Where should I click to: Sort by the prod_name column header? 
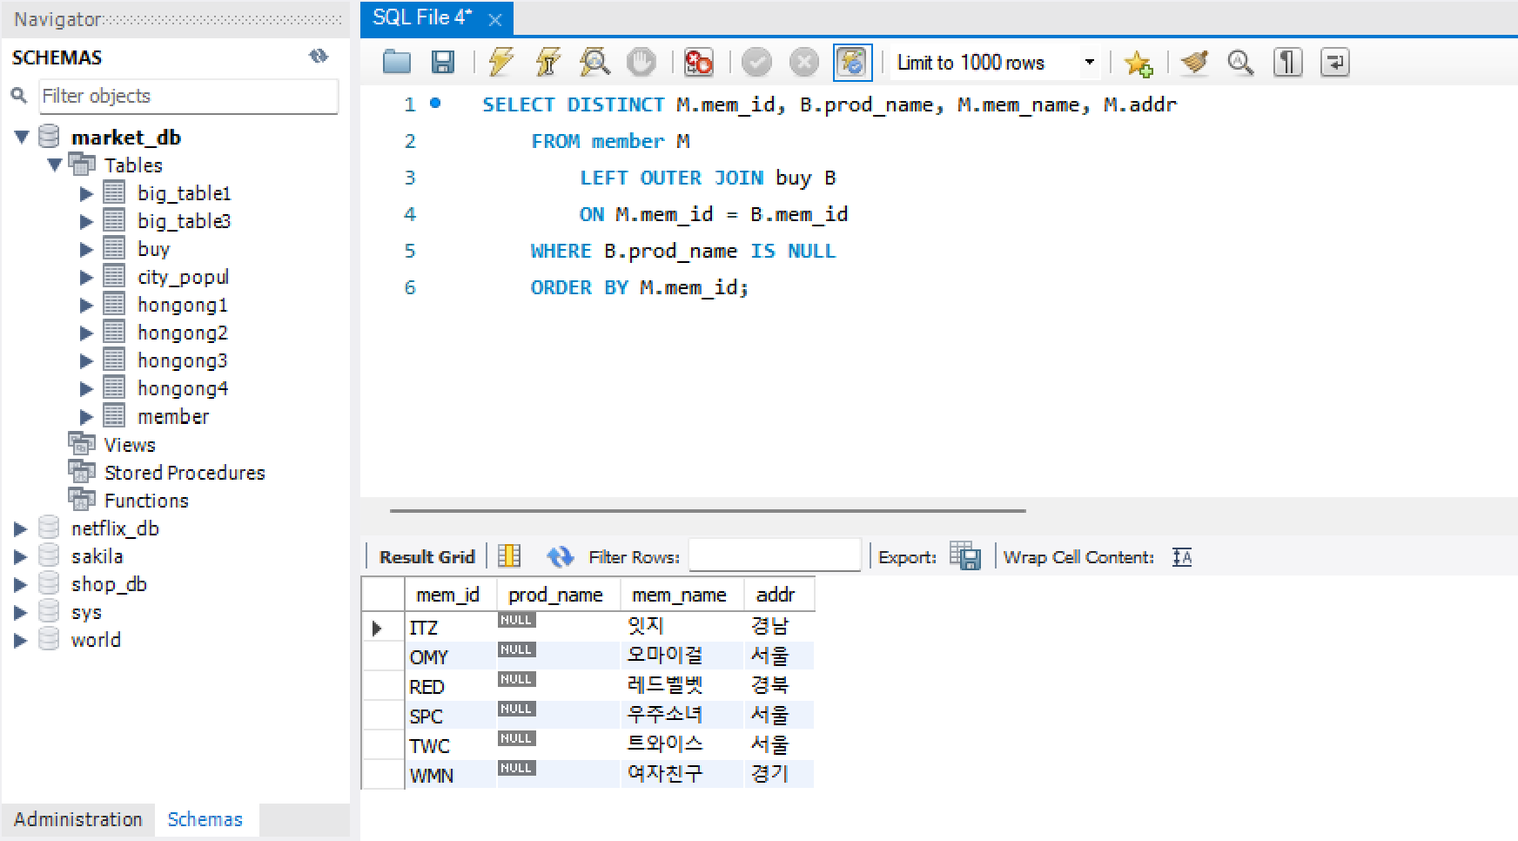557,595
